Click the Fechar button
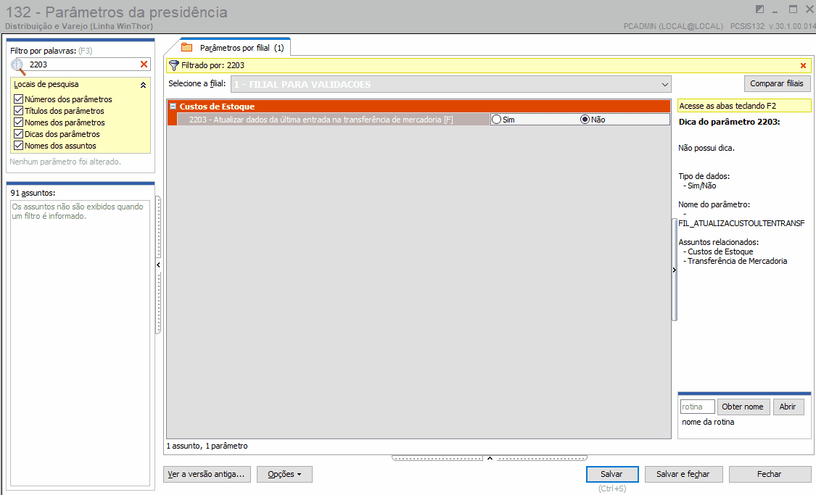Image resolution: width=816 pixels, height=495 pixels. [770, 474]
